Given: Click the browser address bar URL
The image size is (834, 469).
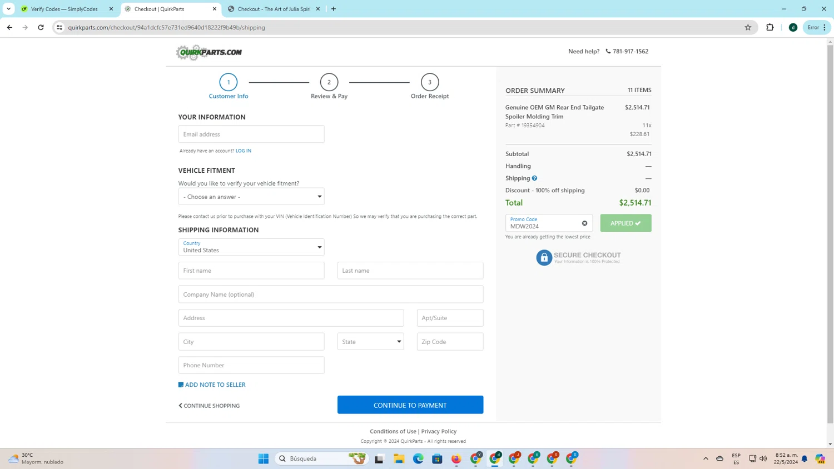Looking at the screenshot, I should (x=166, y=27).
